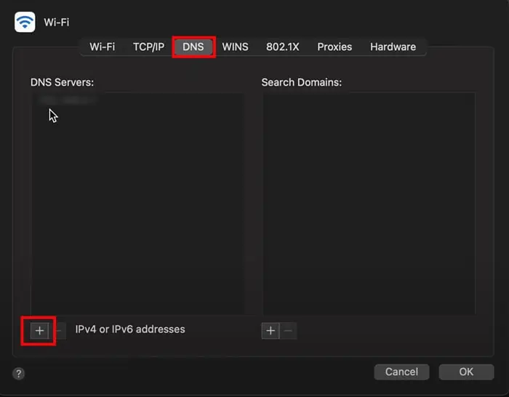Go to the WINS tab
Viewport: 509px width, 397px height.
click(235, 47)
